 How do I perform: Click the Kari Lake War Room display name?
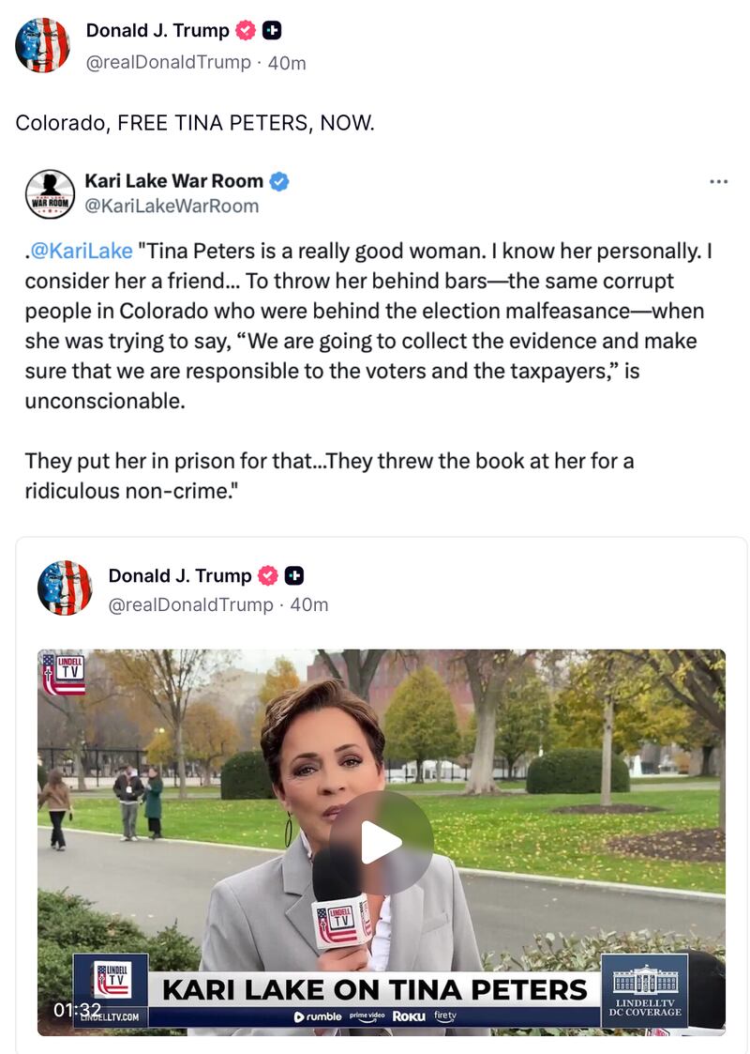tap(173, 181)
